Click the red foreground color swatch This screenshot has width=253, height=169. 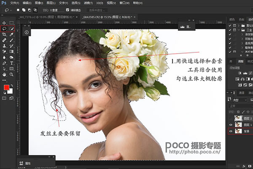point(6,88)
